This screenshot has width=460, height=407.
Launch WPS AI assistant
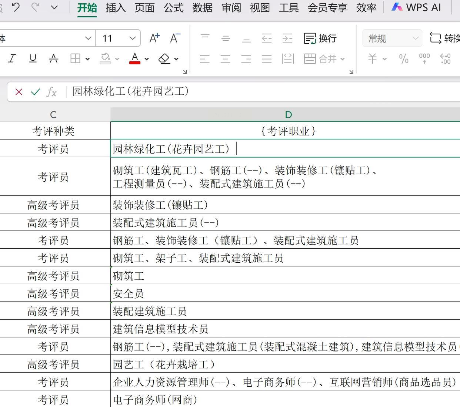tap(416, 8)
